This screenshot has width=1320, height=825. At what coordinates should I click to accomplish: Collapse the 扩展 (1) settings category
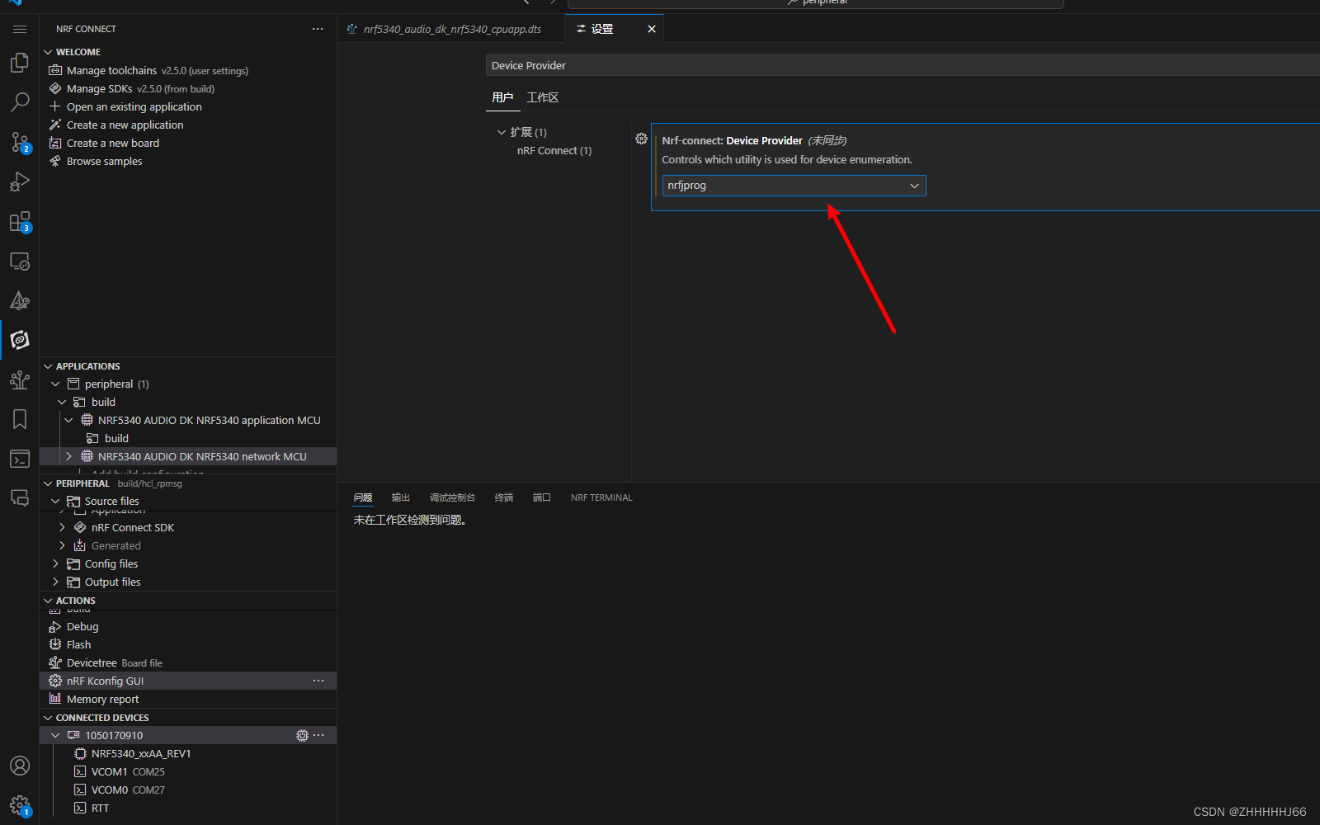click(501, 132)
